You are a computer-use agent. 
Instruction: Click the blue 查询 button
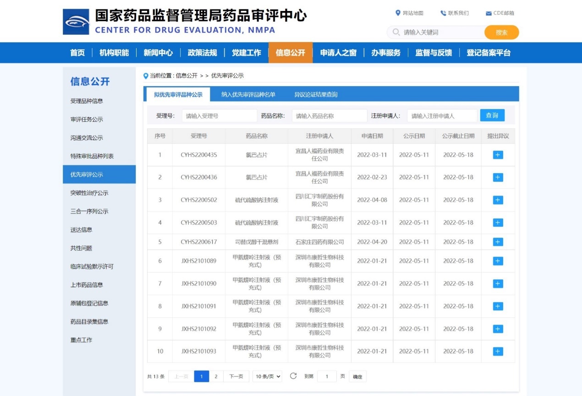492,115
